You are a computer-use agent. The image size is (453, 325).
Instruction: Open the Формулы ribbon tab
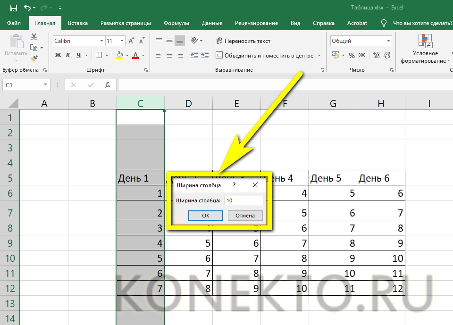[x=176, y=23]
